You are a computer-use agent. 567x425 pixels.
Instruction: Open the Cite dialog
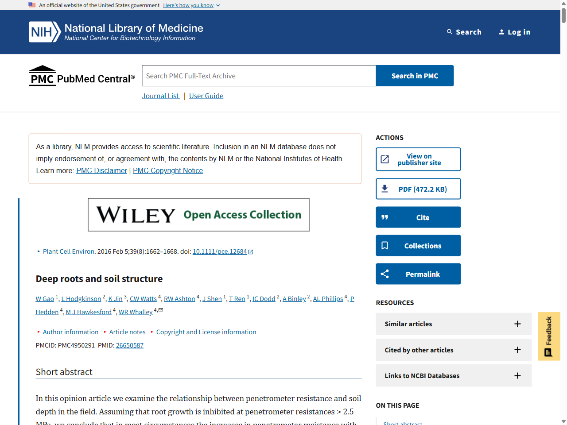pyautogui.click(x=418, y=217)
